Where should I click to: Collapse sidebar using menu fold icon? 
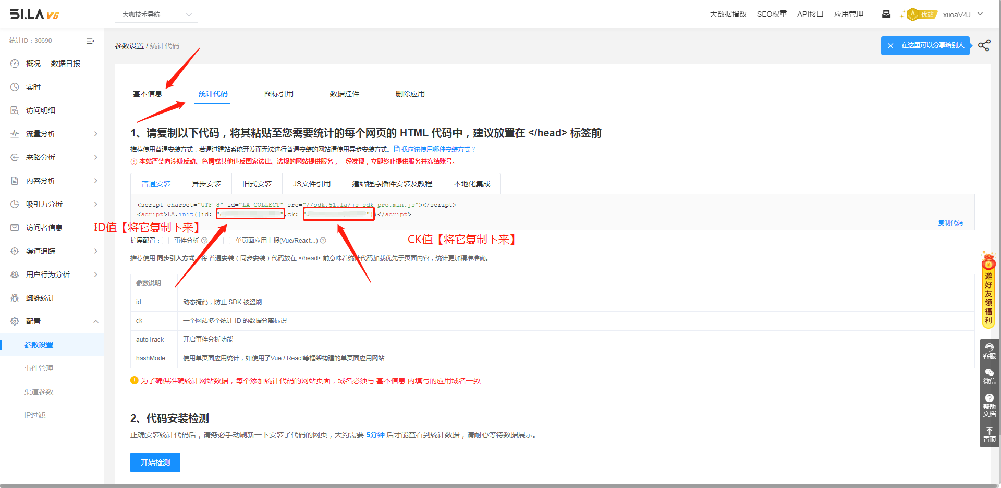coord(90,41)
